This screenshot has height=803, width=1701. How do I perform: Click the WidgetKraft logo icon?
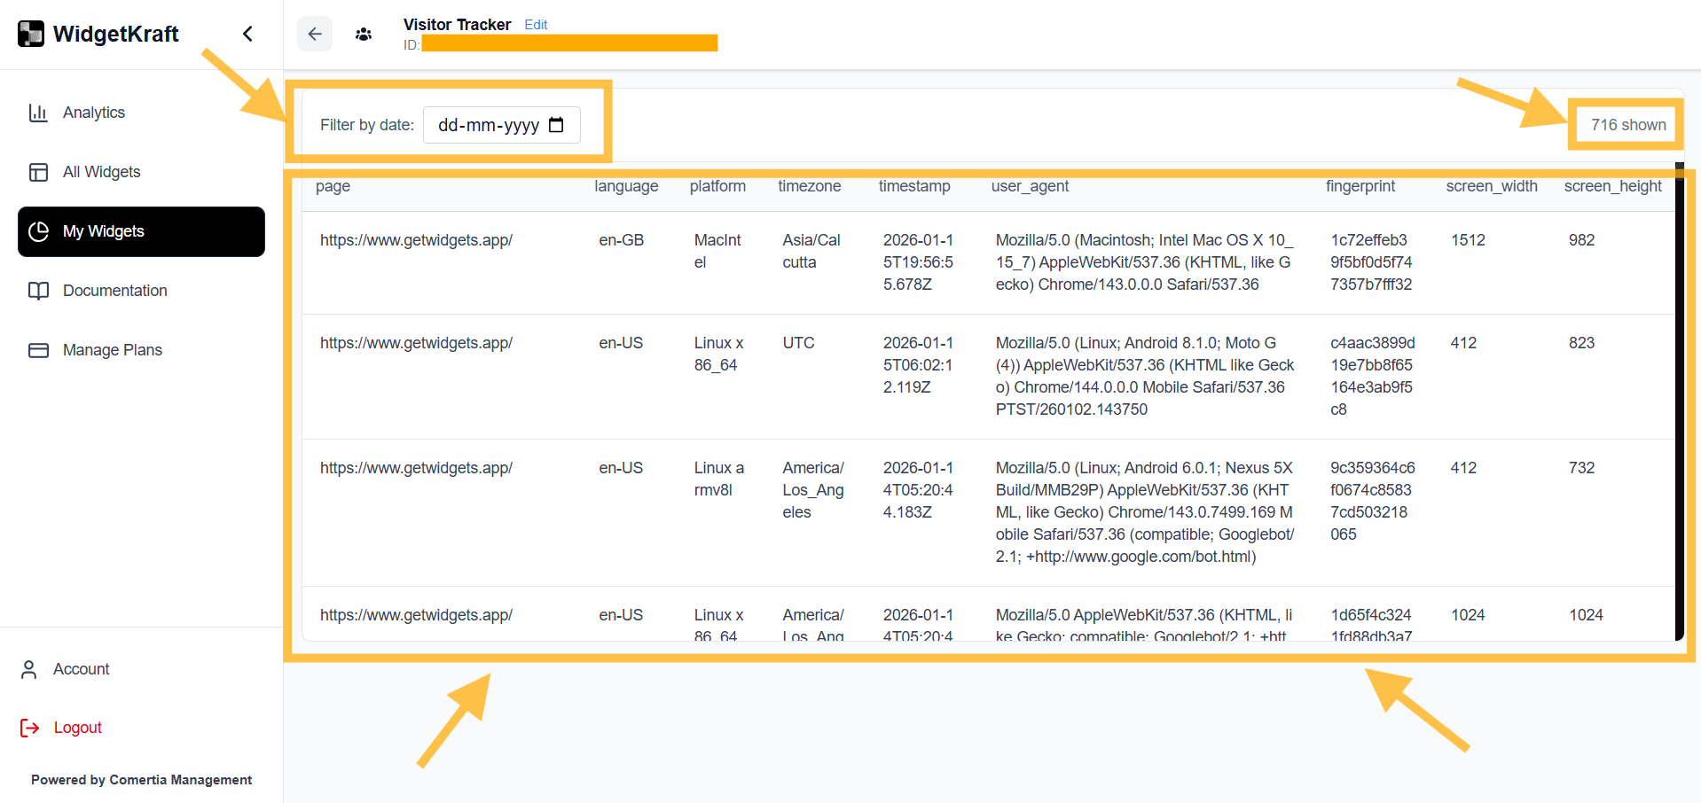(31, 34)
